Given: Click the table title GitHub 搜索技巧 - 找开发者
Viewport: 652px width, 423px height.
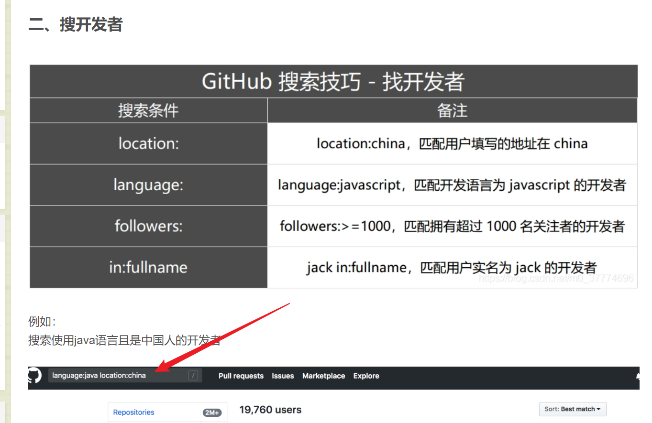Looking at the screenshot, I should [333, 81].
